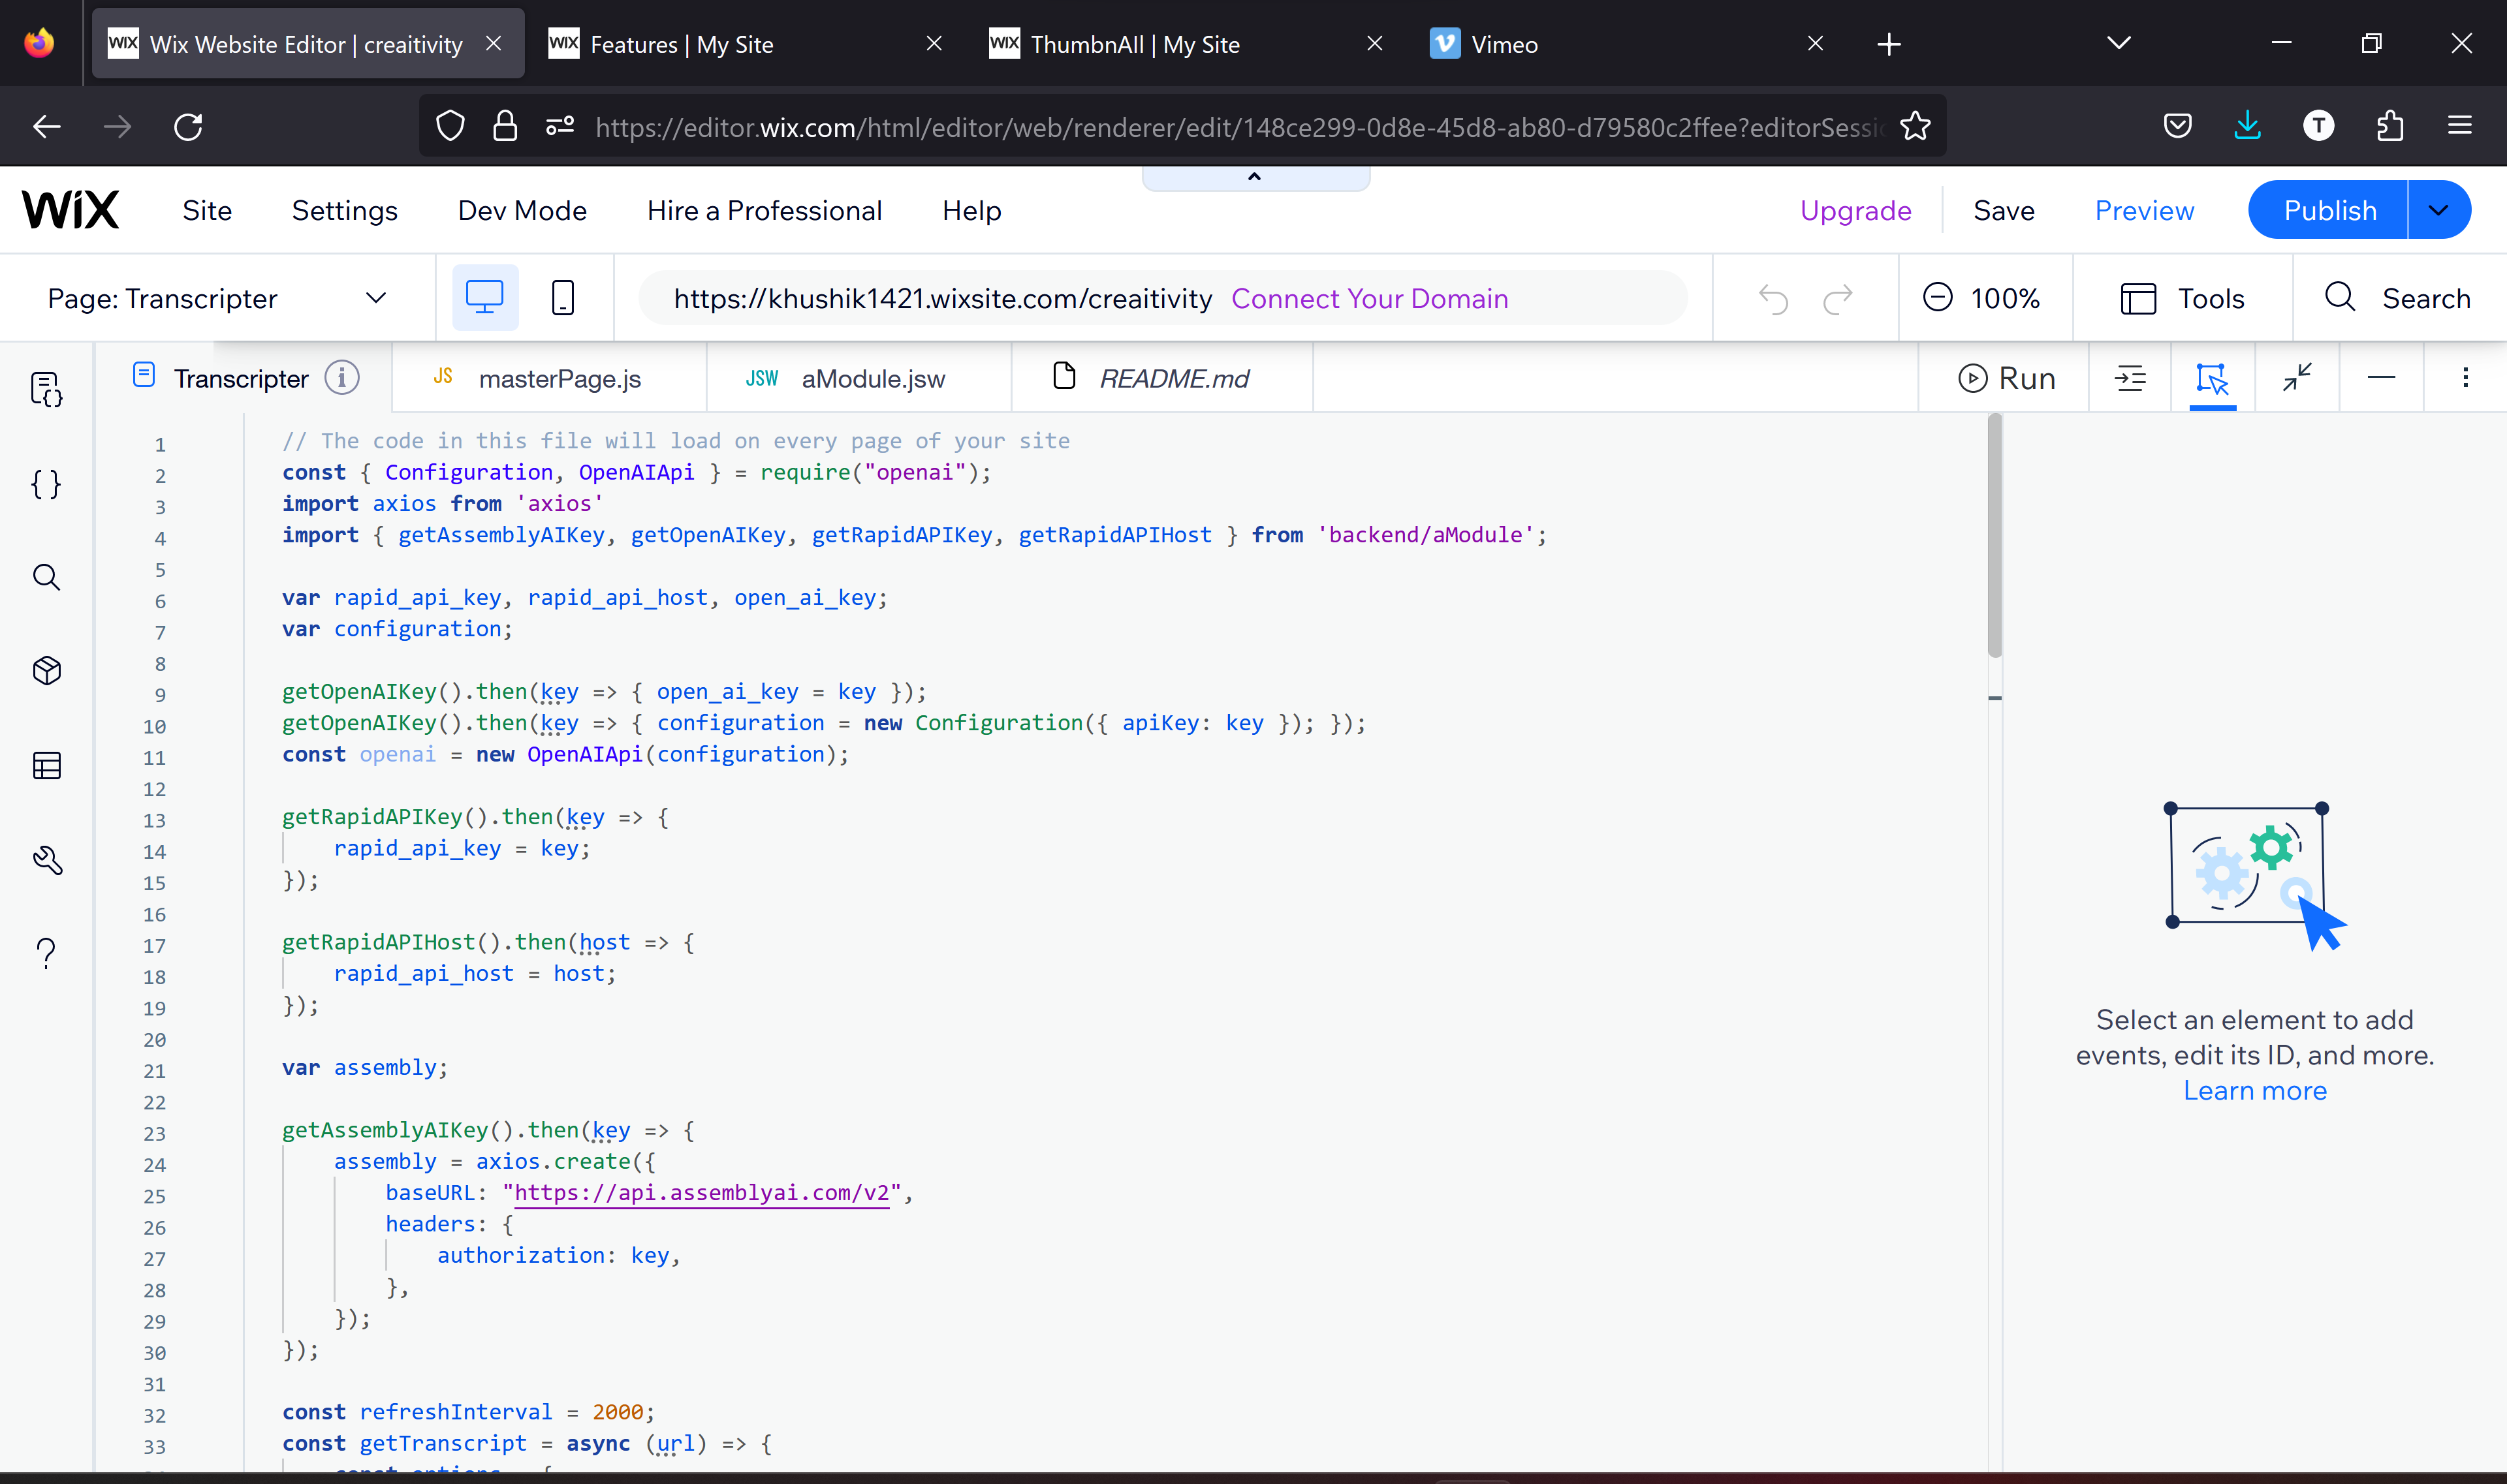
Task: Open the packages cube icon in sidebar
Action: point(46,670)
